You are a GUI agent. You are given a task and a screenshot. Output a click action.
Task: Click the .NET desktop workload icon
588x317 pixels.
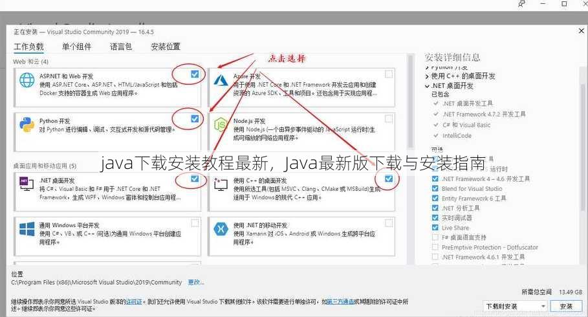click(27, 184)
